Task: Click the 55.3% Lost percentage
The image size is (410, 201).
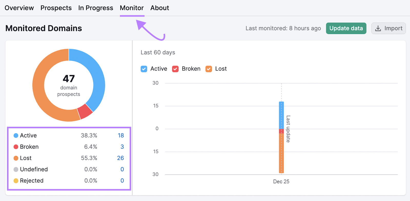Action: [89, 158]
